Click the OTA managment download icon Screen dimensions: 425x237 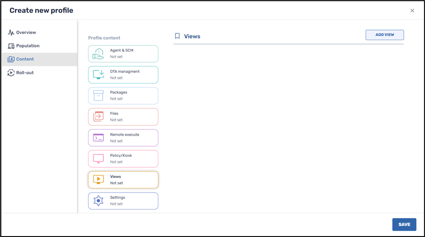click(98, 75)
